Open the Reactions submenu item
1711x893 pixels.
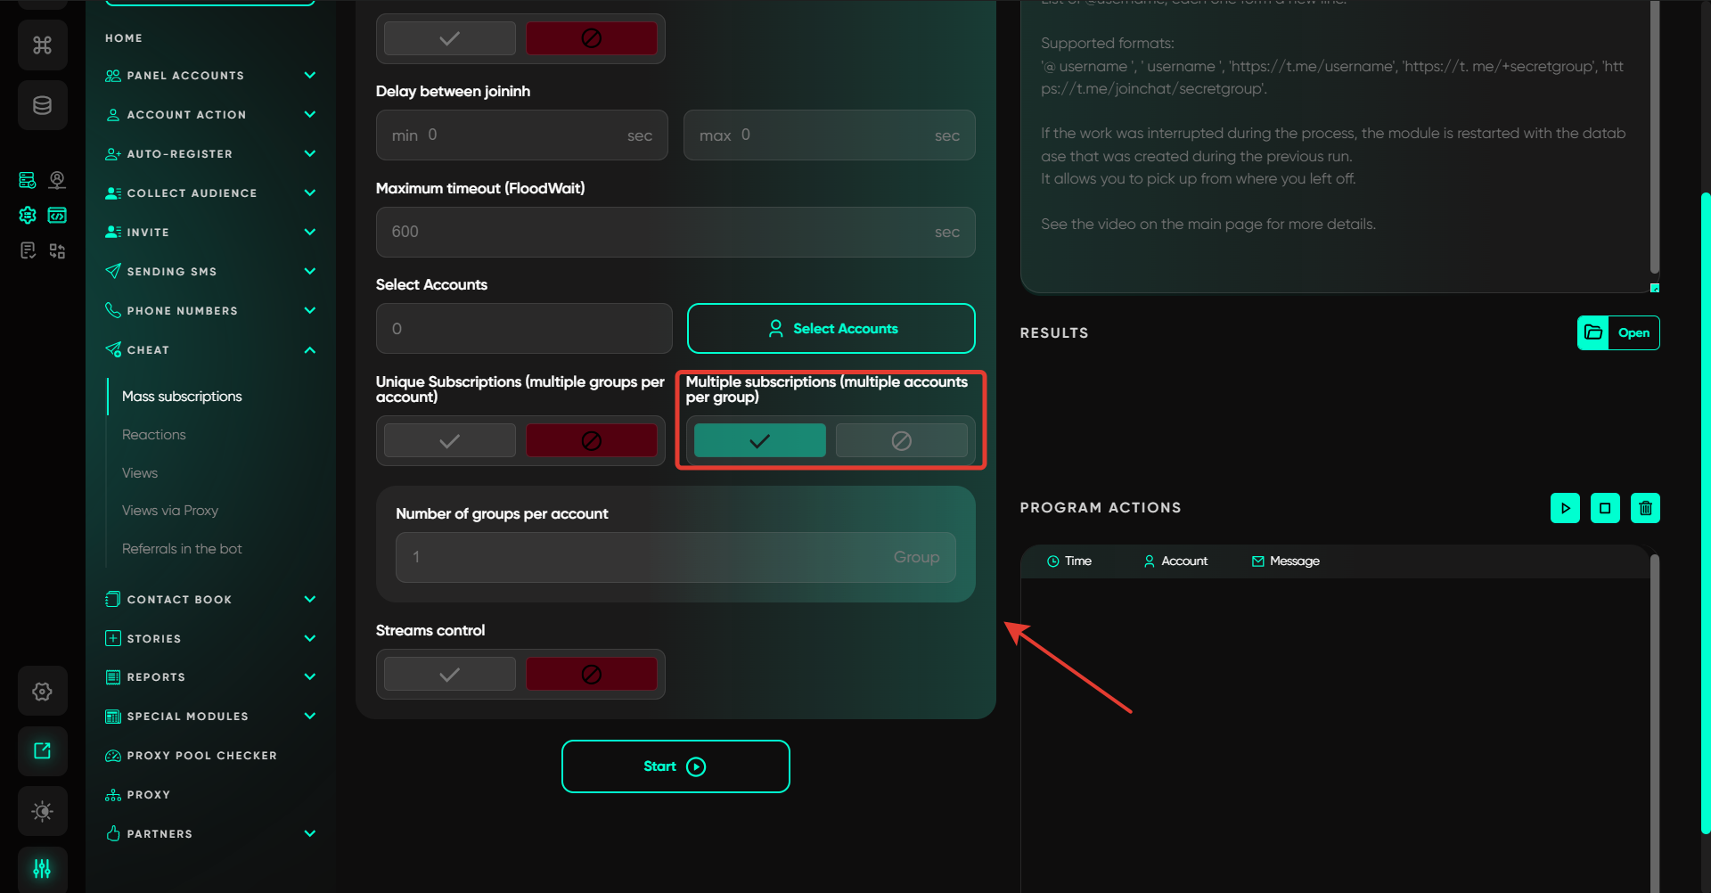(x=154, y=435)
